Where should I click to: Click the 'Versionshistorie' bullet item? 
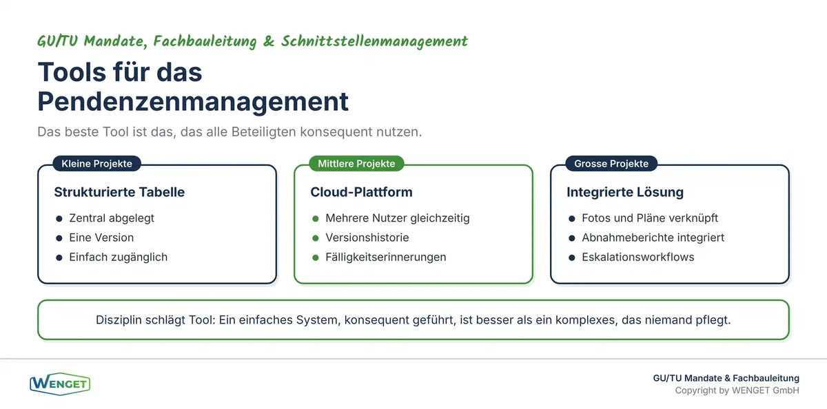tap(360, 238)
